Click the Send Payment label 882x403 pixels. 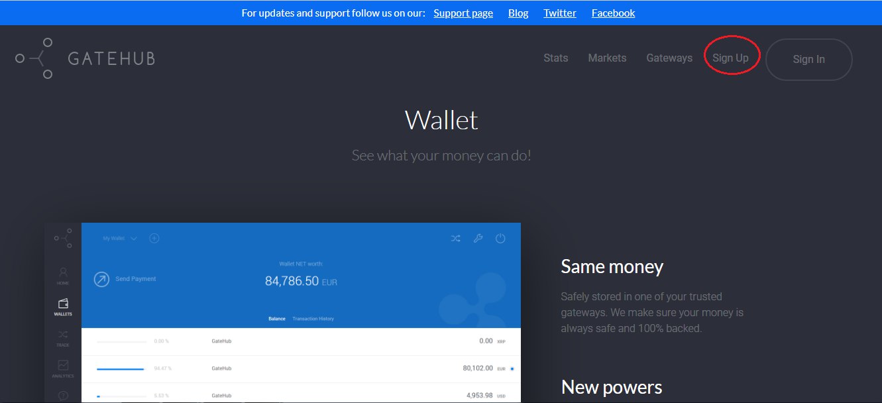136,279
